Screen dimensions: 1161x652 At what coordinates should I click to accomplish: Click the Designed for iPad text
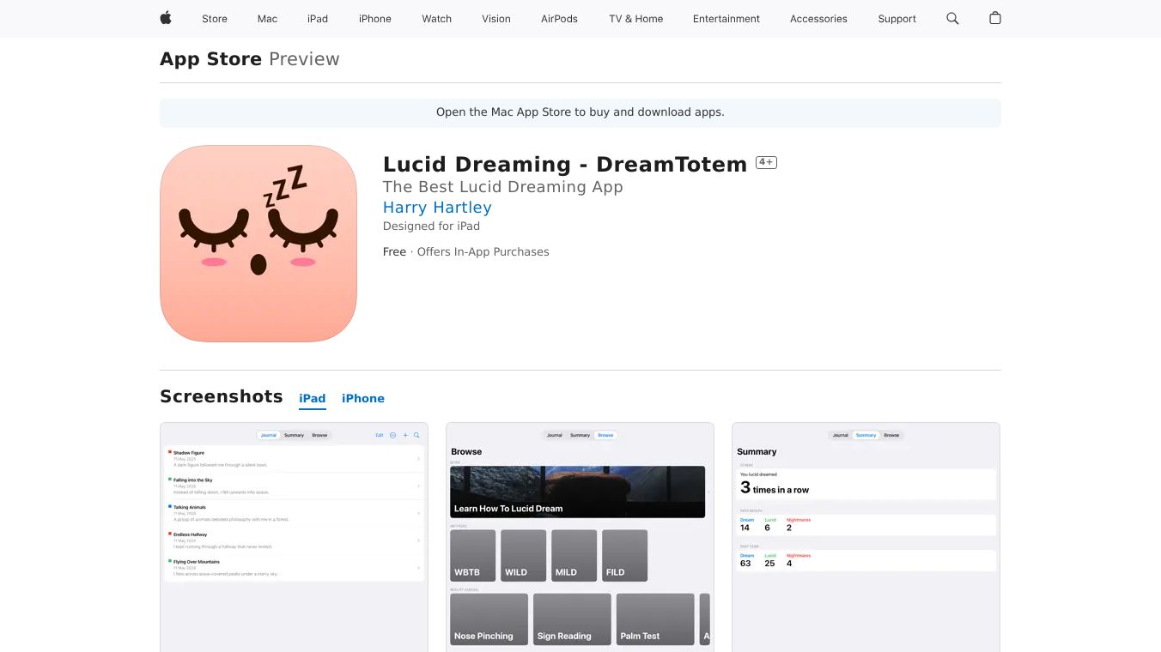coord(431,226)
